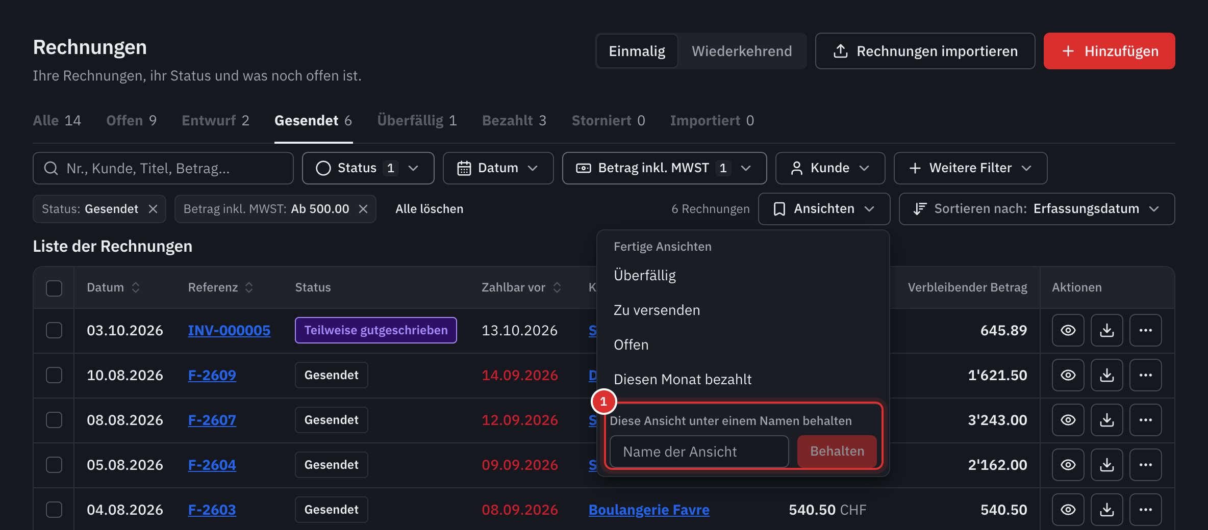Open more actions for F-2604
Screen dimensions: 1208x530
(1145, 465)
